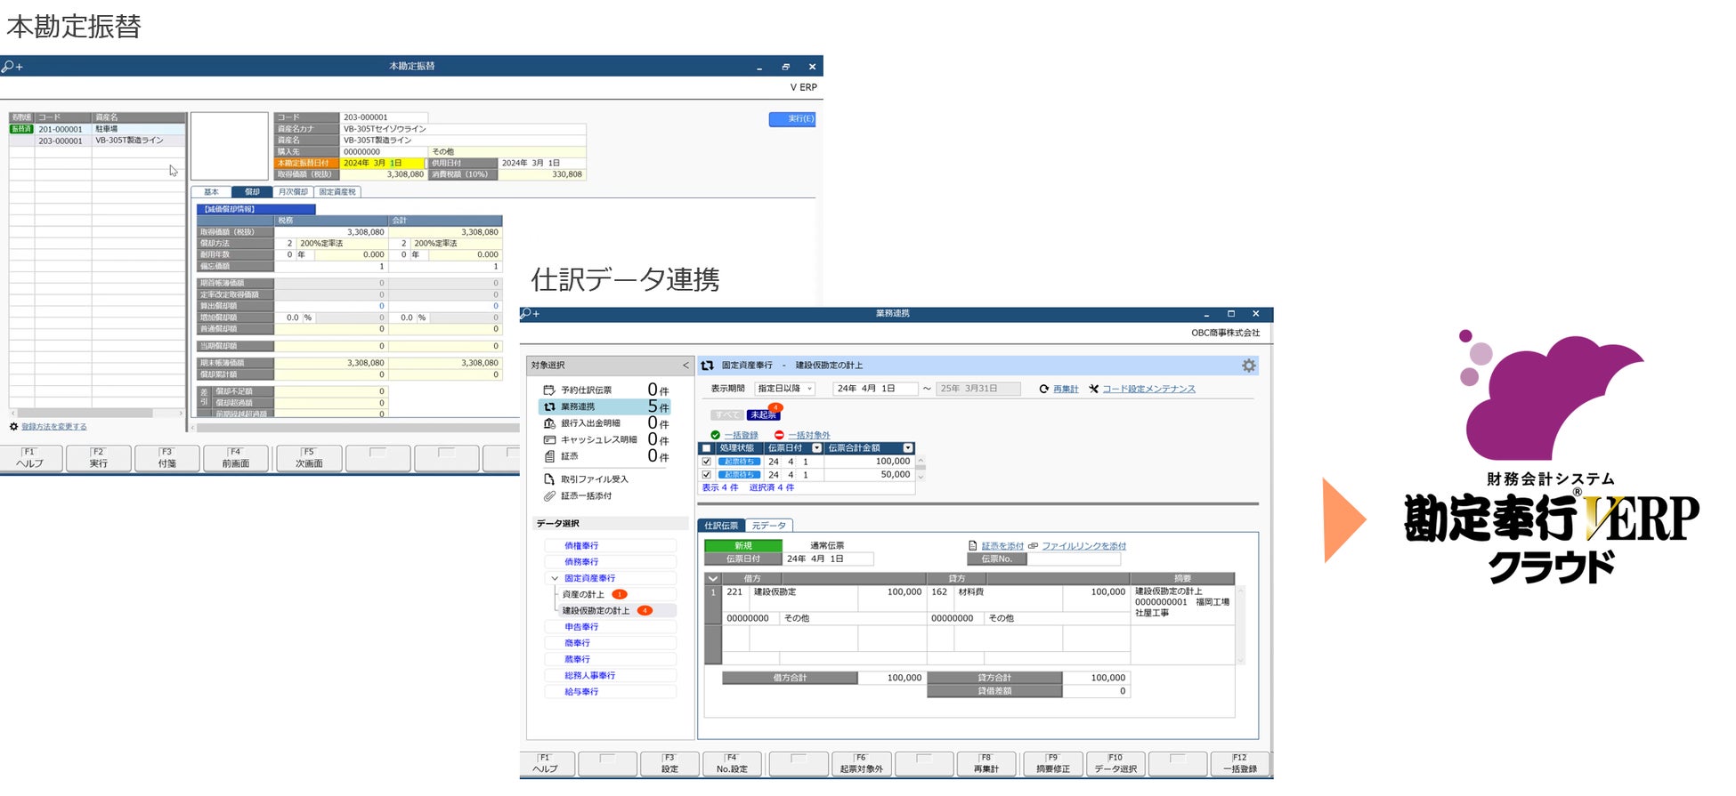This screenshot has width=1736, height=796.
Task: Open the 登録方法を変更する link
Action: 54,427
